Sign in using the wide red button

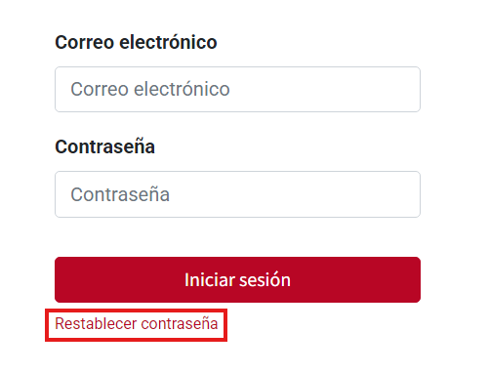point(237,279)
